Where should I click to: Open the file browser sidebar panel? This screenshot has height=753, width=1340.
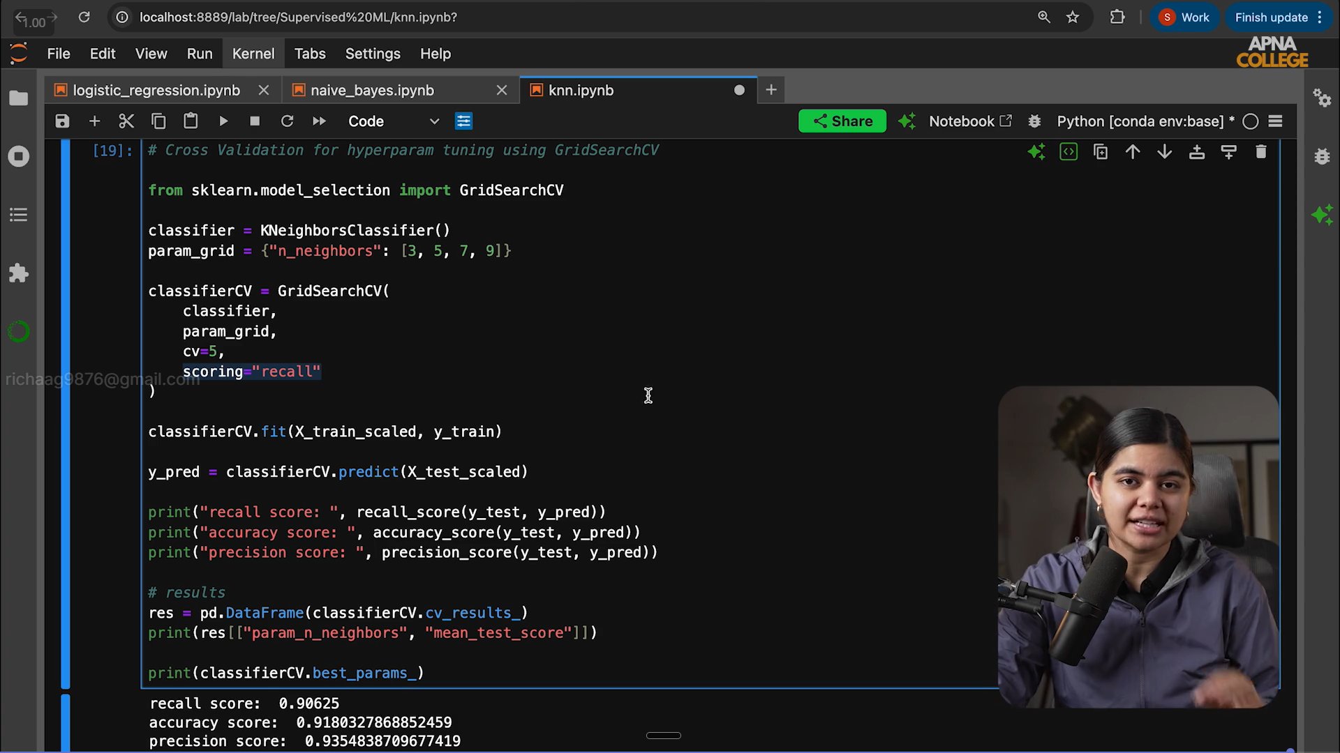point(19,98)
